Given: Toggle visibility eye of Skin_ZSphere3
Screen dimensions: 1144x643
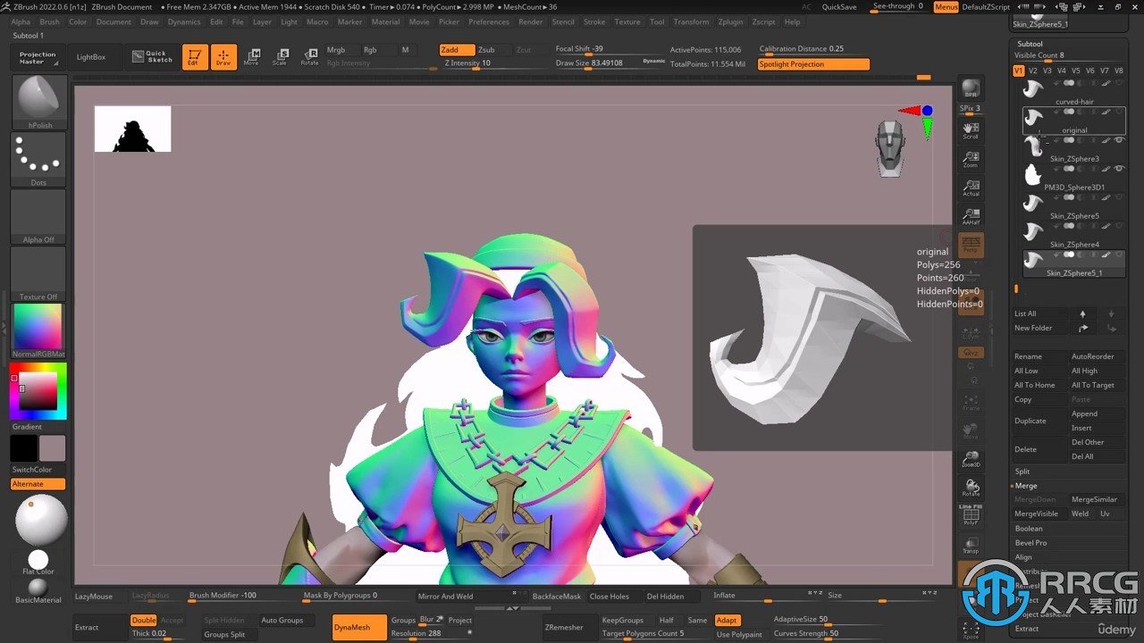Looking at the screenshot, I should click(x=1119, y=140).
